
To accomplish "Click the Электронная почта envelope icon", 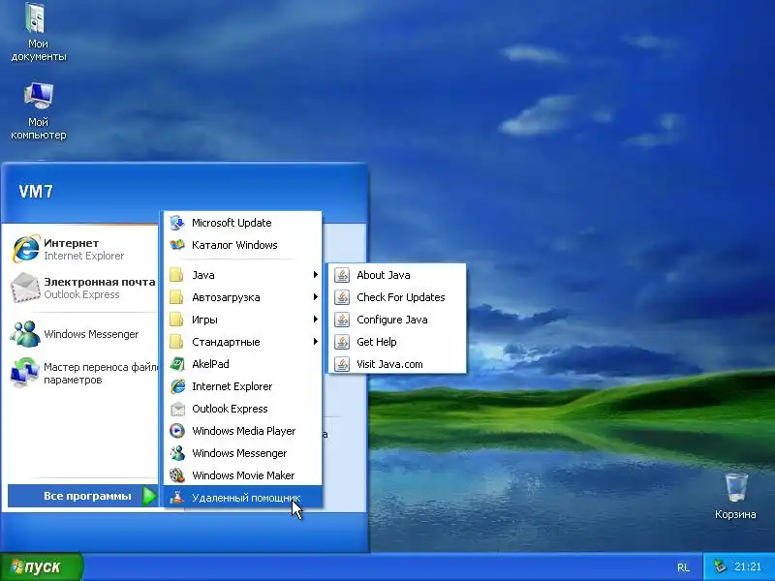I will pyautogui.click(x=26, y=288).
